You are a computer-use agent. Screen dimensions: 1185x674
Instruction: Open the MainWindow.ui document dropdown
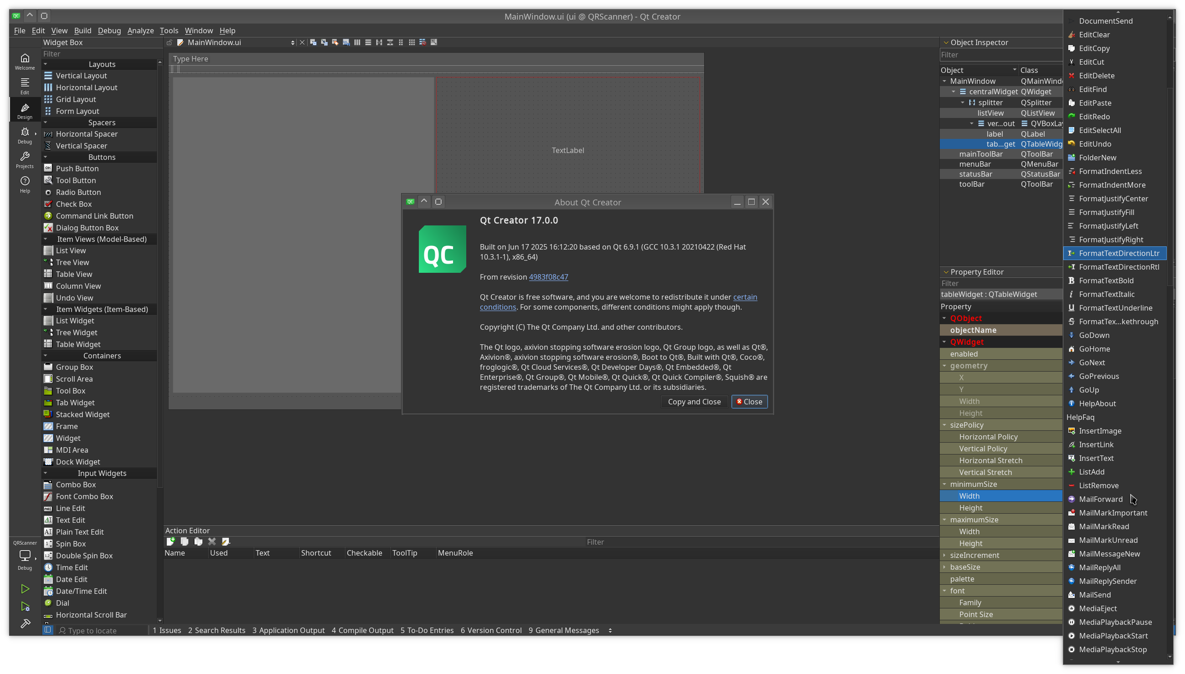click(x=236, y=42)
